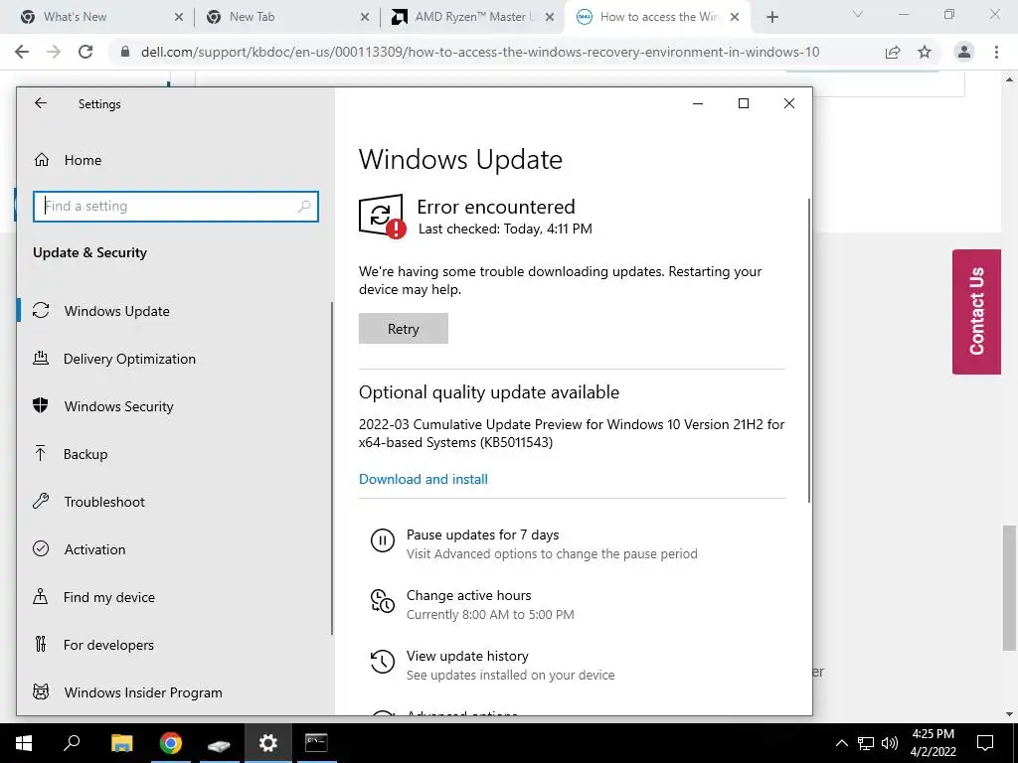Screen dimensions: 1018x763
Task: Open Chrome three-dot menu
Action: [996, 52]
